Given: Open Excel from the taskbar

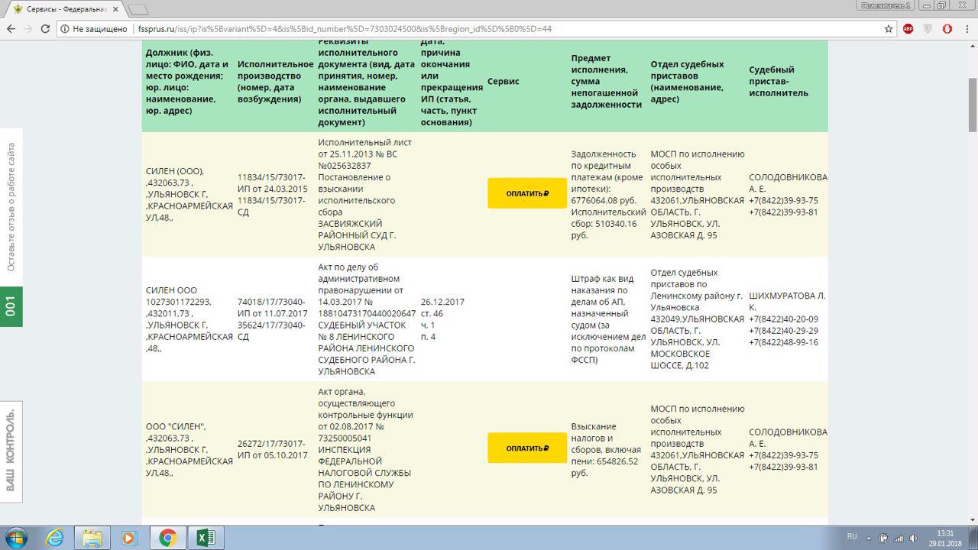Looking at the screenshot, I should [206, 538].
